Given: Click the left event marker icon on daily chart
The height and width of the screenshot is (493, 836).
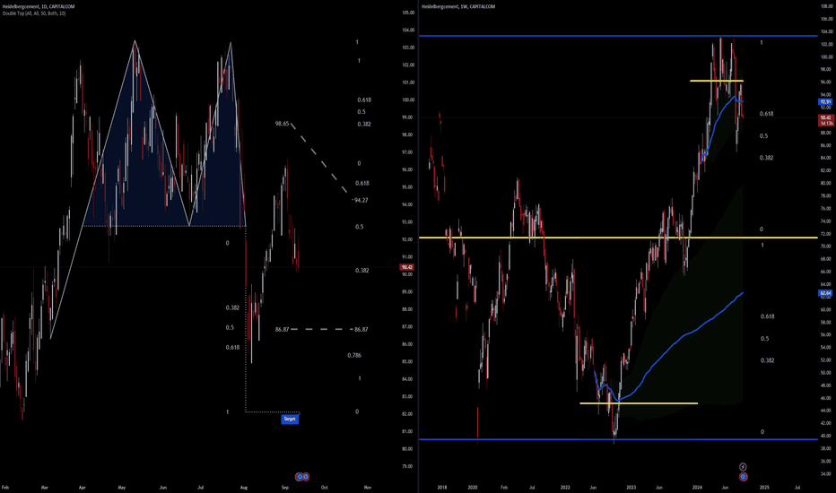Looking at the screenshot, I should 300,477.
